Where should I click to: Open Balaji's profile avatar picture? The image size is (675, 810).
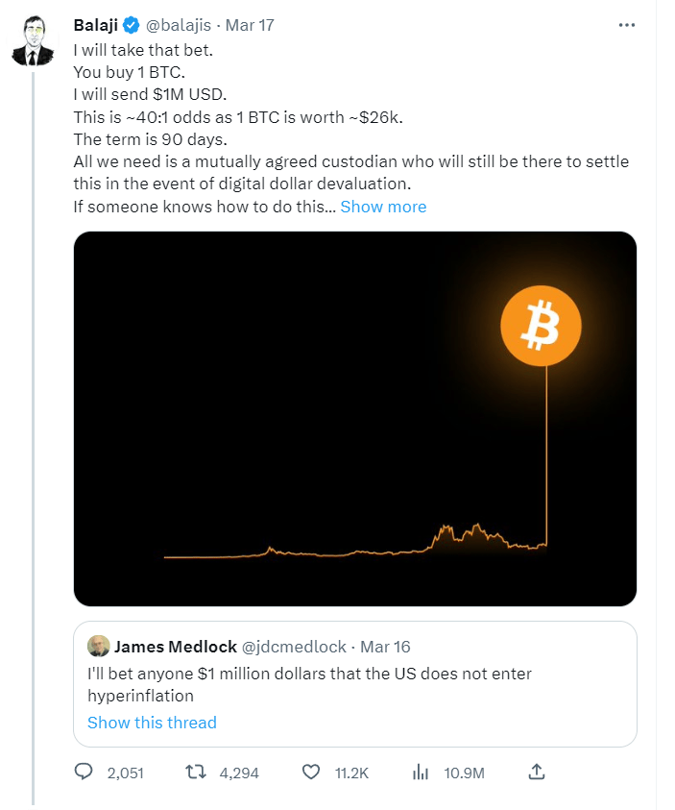33,42
